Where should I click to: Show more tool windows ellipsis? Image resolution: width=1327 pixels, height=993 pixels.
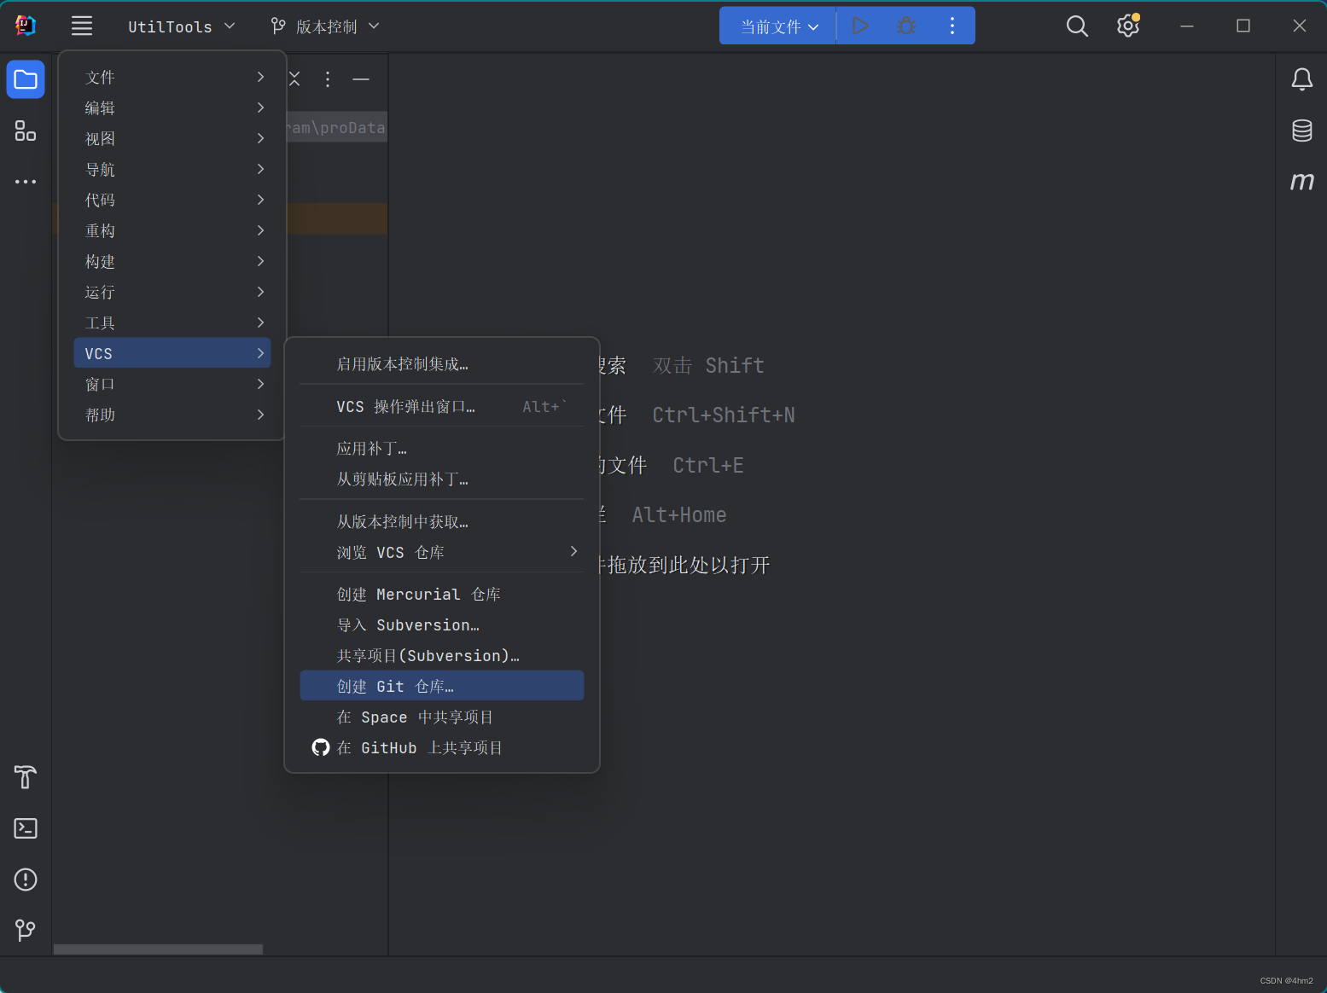(26, 182)
